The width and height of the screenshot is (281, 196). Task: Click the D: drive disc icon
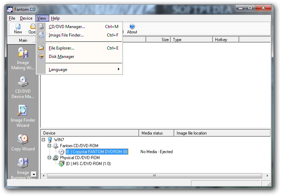[61, 164]
